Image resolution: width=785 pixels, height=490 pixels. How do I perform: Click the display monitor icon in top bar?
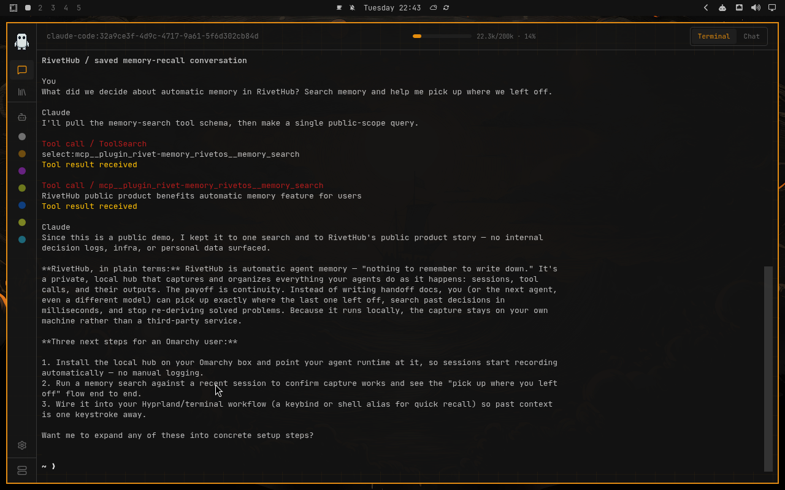[772, 8]
